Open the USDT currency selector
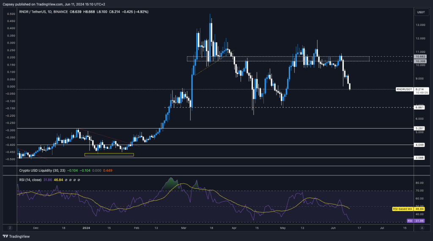The width and height of the screenshot is (433, 241). tap(421, 12)
